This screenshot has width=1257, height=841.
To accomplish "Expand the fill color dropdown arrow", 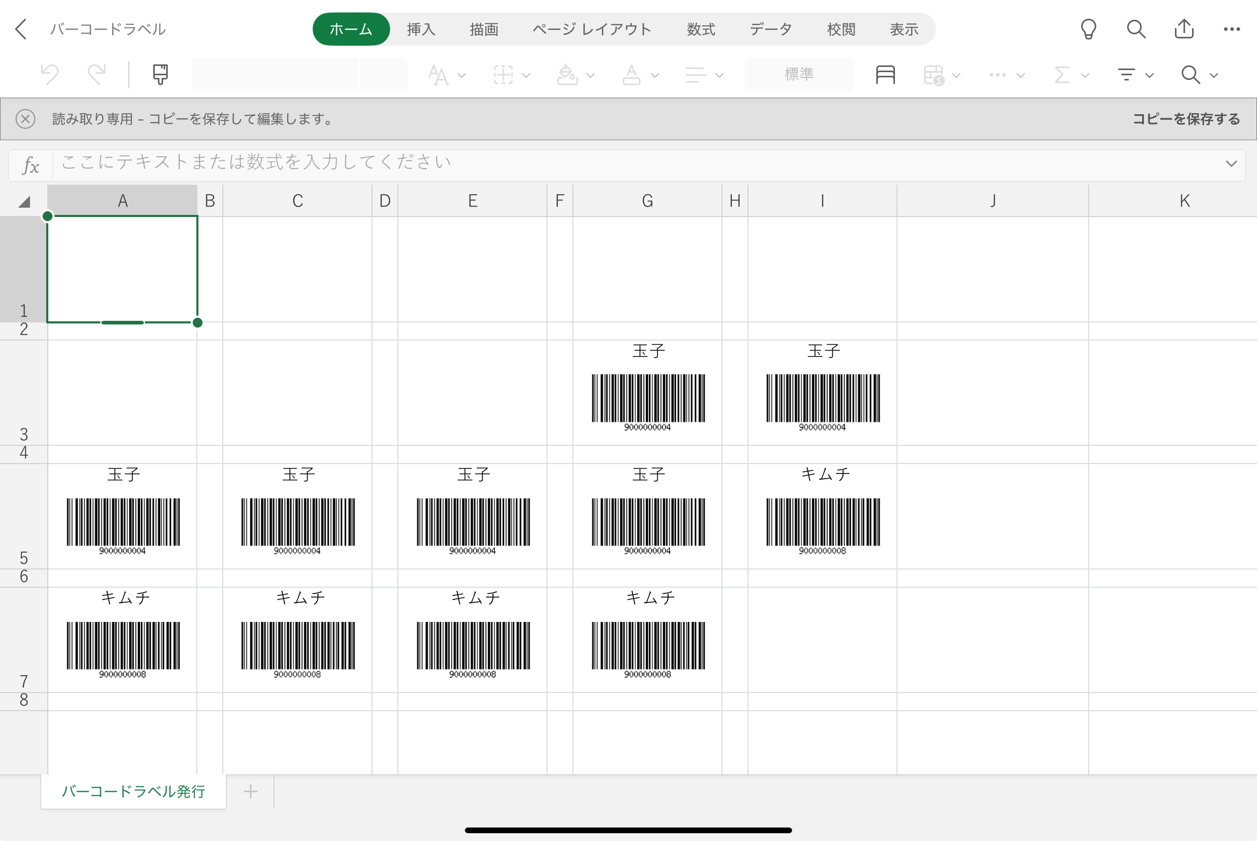I will click(591, 76).
